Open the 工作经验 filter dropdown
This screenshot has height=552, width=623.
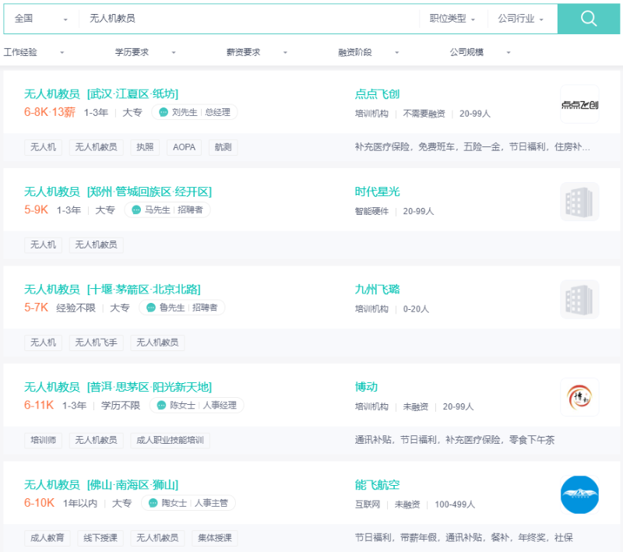coord(34,52)
